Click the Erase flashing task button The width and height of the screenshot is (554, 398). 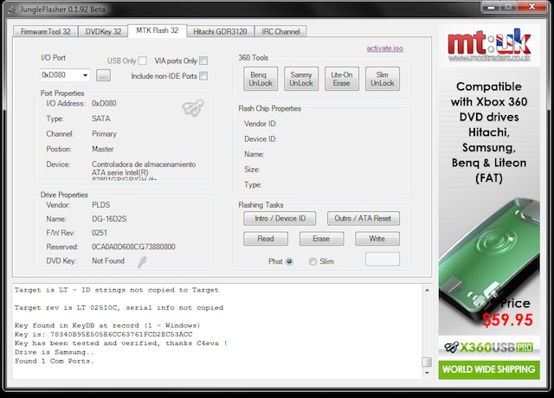pos(321,239)
